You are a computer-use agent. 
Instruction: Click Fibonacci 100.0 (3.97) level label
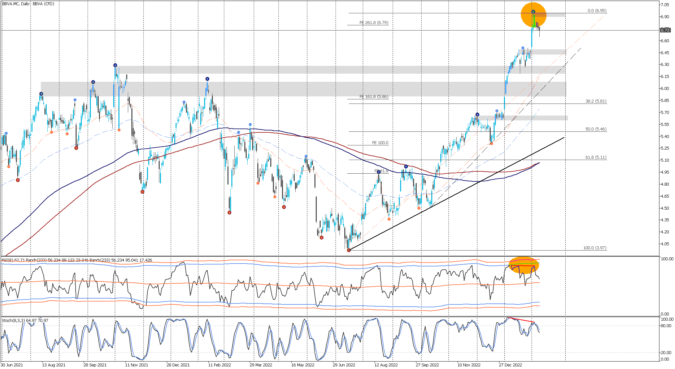coord(595,248)
